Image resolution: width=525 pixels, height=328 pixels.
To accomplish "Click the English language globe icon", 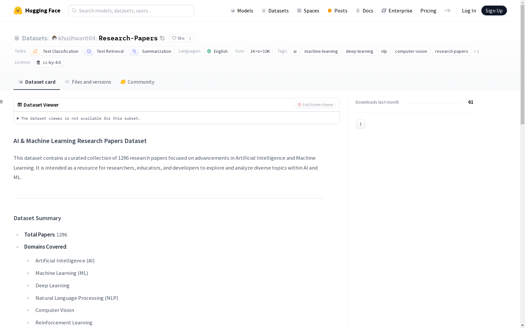I will pos(209,51).
